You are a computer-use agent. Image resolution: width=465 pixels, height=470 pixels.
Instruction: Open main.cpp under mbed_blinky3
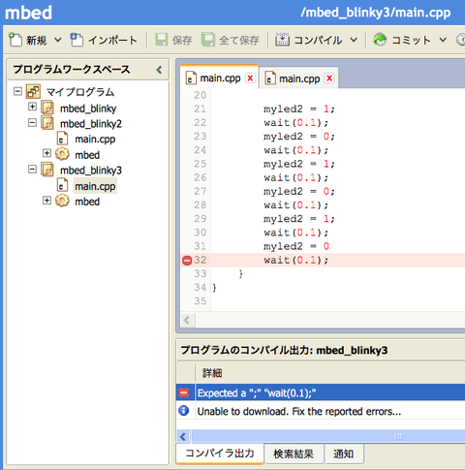pyautogui.click(x=95, y=186)
